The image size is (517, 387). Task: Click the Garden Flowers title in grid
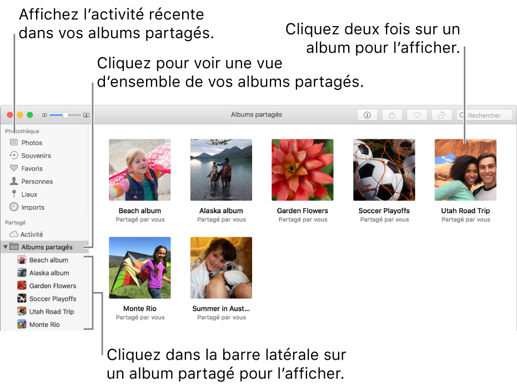[x=303, y=210]
